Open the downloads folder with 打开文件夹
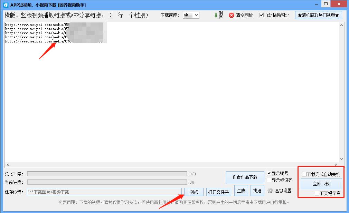 tap(218, 192)
